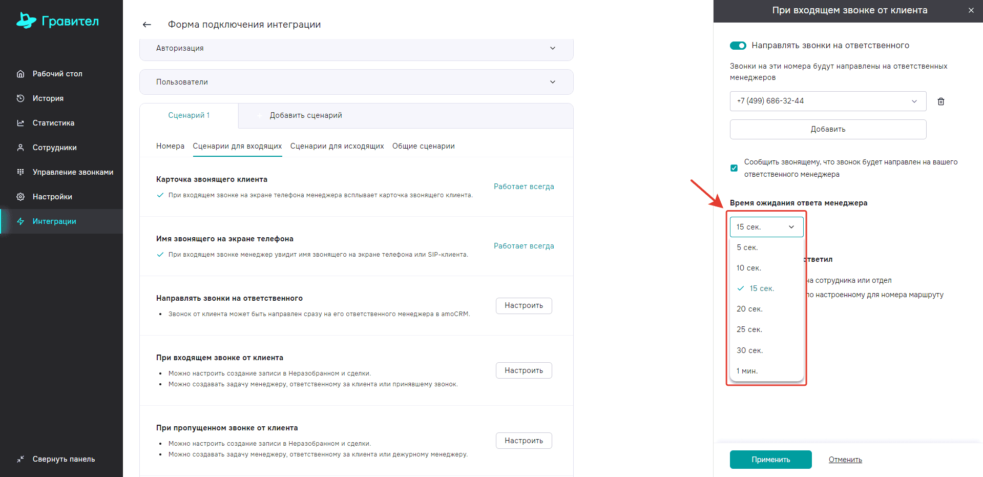Disable the Направлять звонки на ответственного toggle
983x477 pixels.
click(738, 46)
